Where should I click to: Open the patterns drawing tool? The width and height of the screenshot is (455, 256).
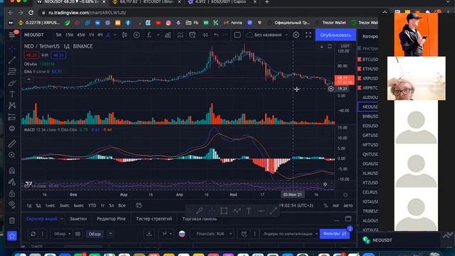[x=12, y=105]
